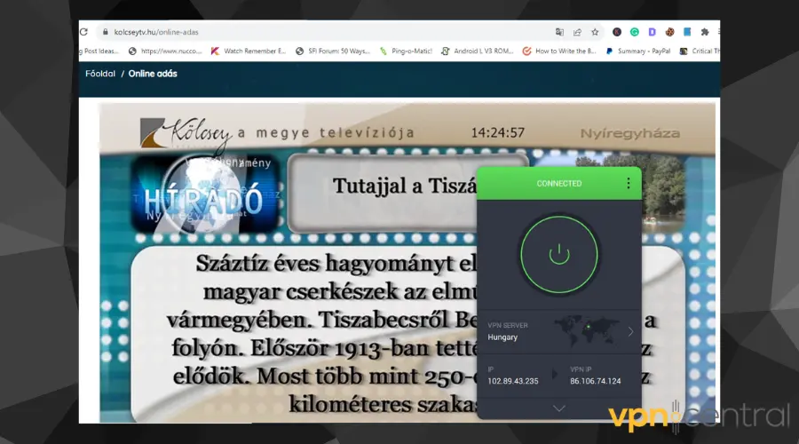Open the Extensions puzzle piece menu
799x444 pixels.
pyautogui.click(x=705, y=32)
